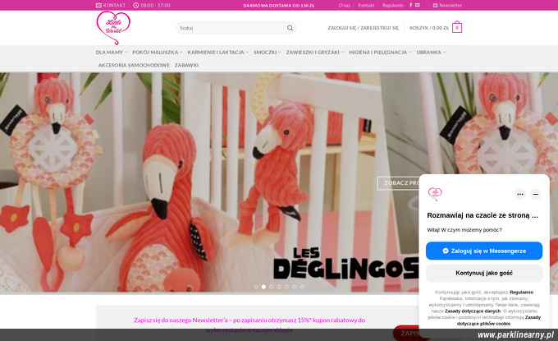
Task: Expand the DLA MAMY menu
Action: click(x=112, y=52)
